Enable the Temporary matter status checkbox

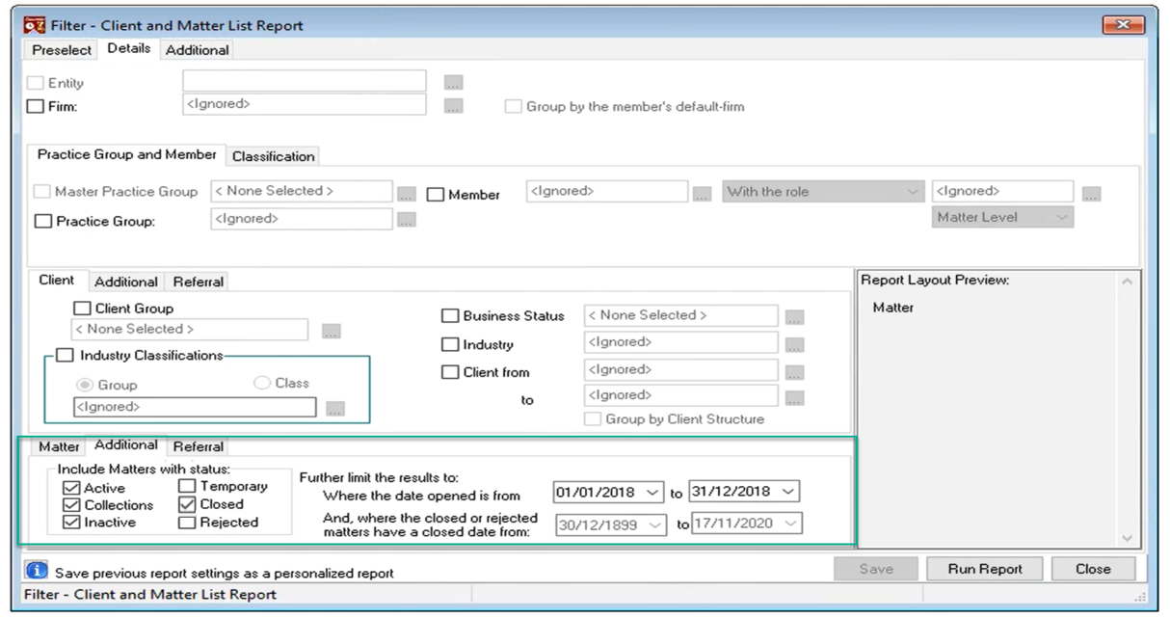[187, 487]
